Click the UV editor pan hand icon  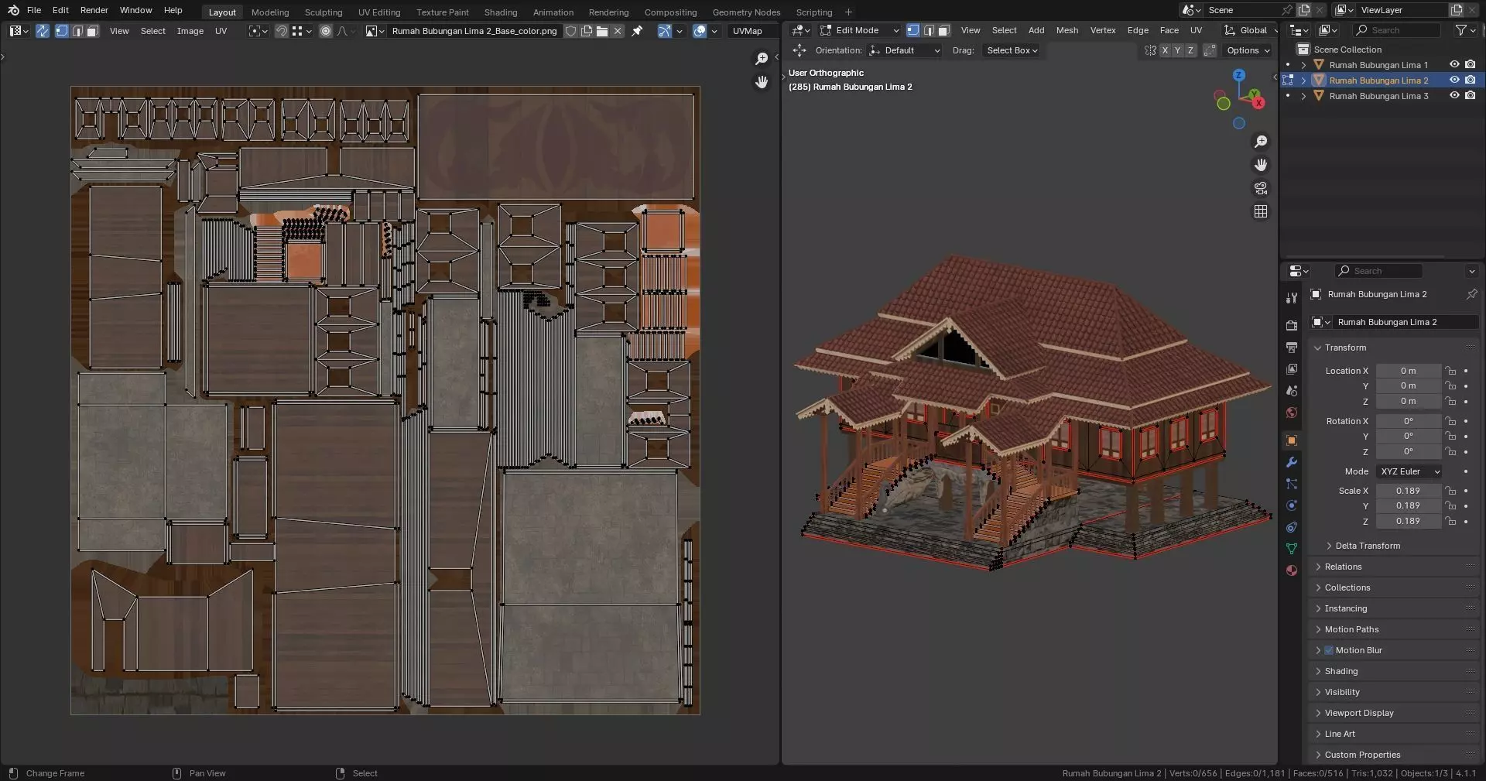coord(762,82)
